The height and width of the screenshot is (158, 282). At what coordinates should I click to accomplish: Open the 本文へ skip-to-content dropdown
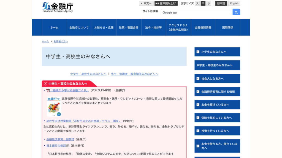click(146, 4)
